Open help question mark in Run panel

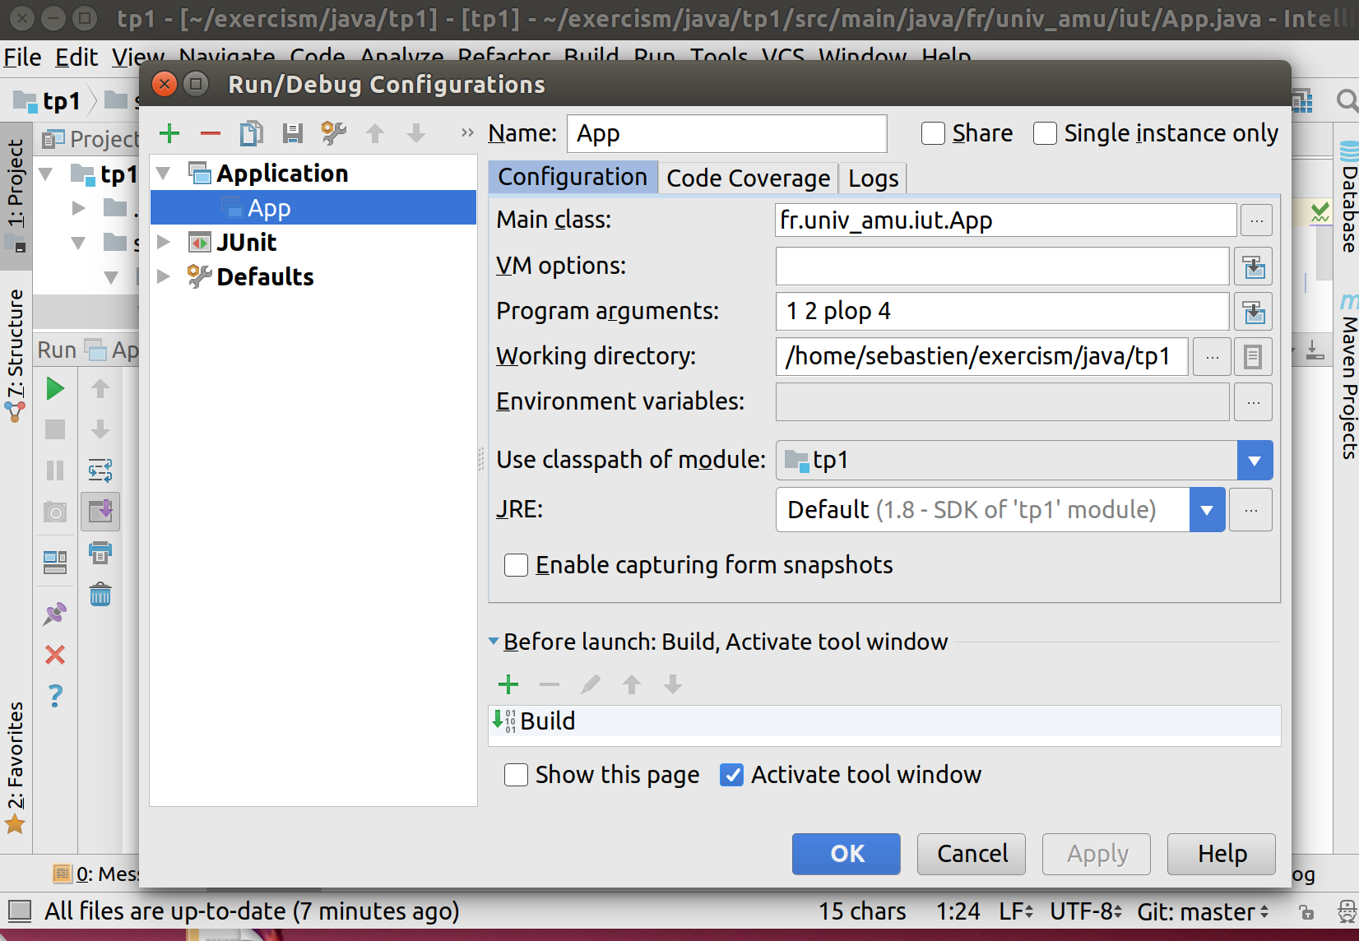(55, 696)
